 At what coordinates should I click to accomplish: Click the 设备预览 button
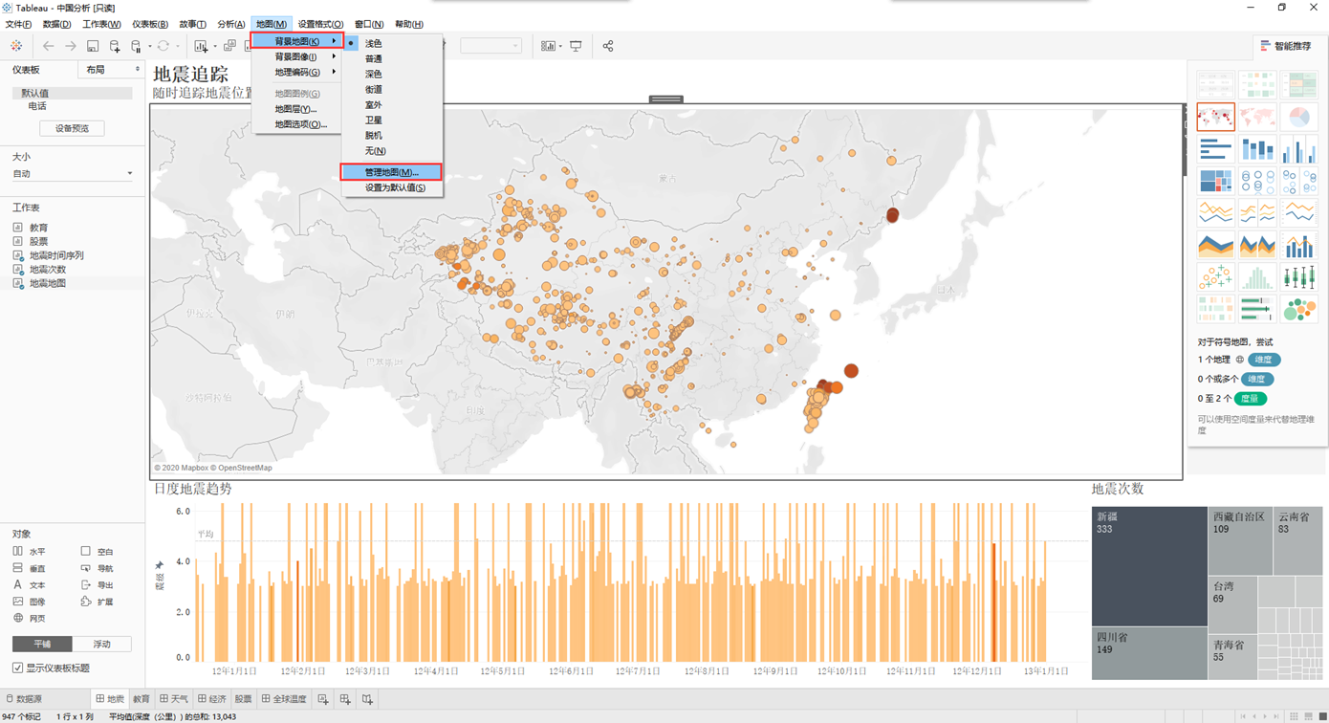pos(73,128)
